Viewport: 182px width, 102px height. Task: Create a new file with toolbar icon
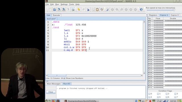[50, 9]
